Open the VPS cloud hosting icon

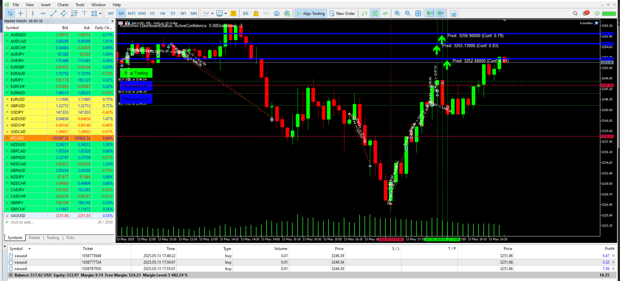click(x=277, y=14)
